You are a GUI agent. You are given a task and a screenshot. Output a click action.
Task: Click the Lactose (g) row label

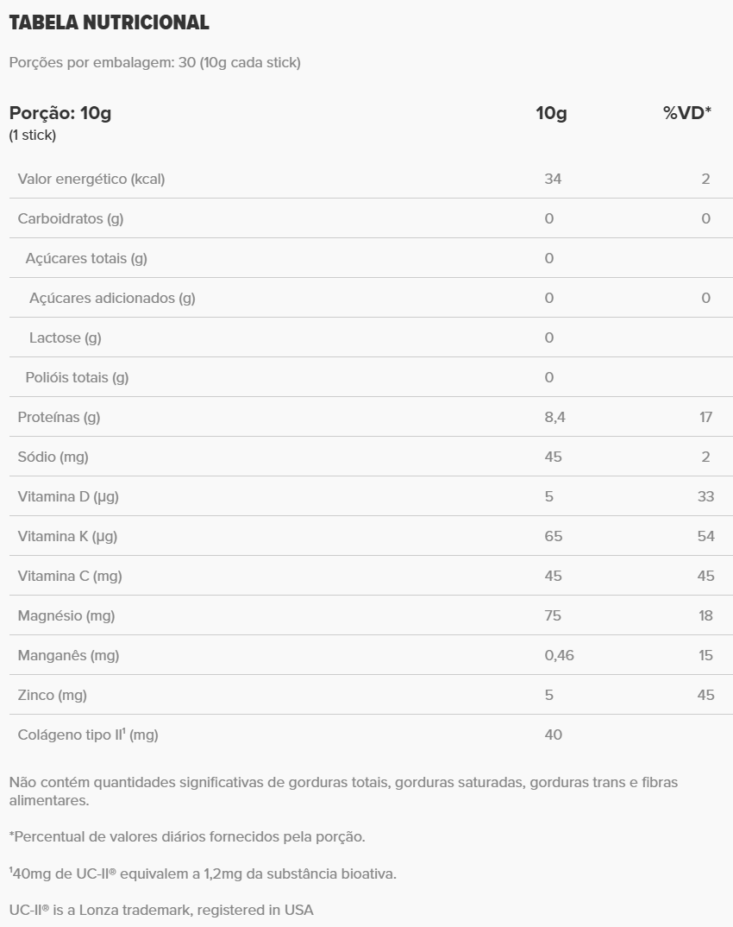click(x=66, y=337)
